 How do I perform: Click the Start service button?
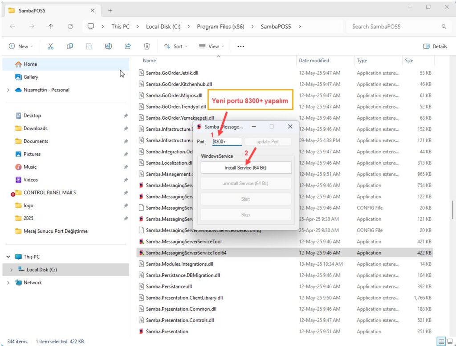[x=245, y=199]
